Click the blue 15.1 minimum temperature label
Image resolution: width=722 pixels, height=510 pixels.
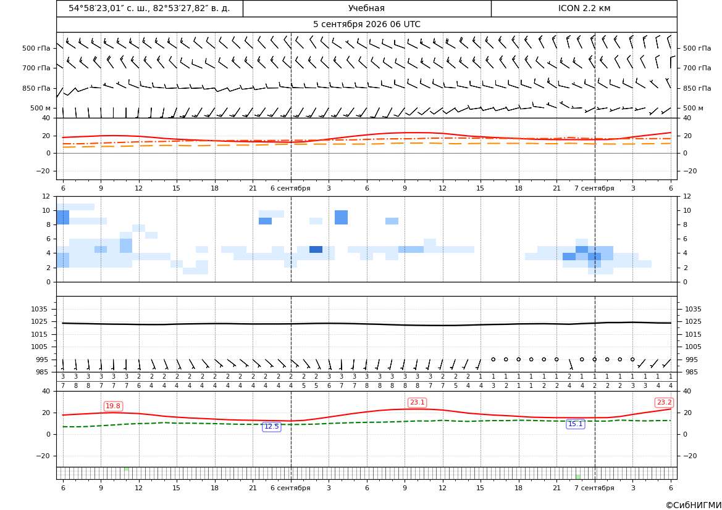pyautogui.click(x=575, y=424)
